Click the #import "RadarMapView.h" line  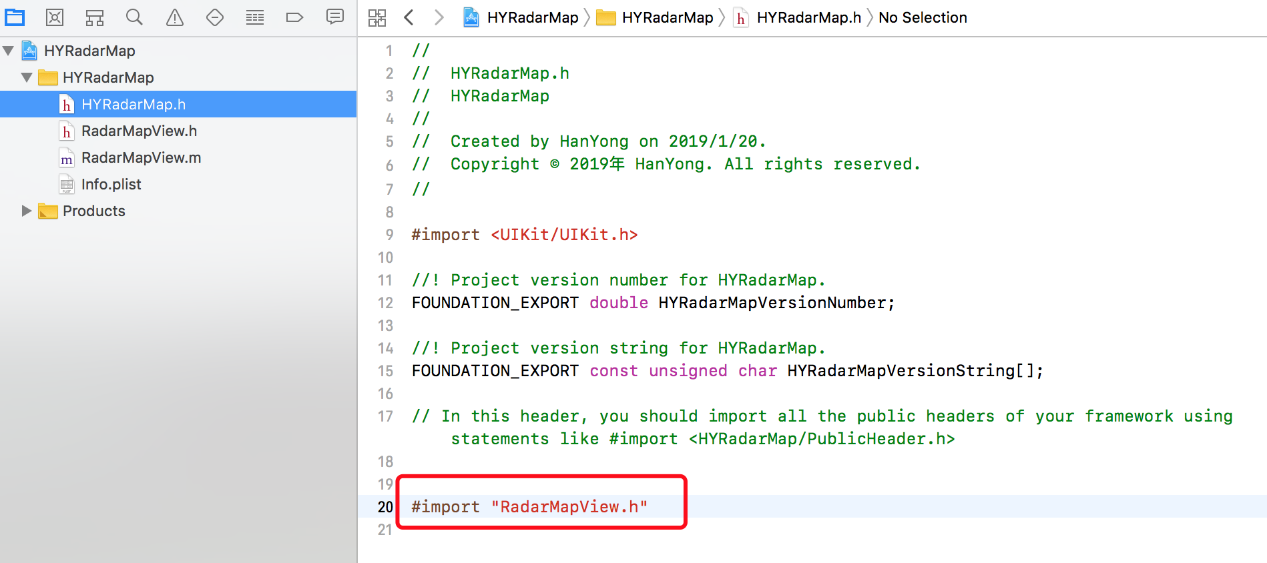coord(529,507)
